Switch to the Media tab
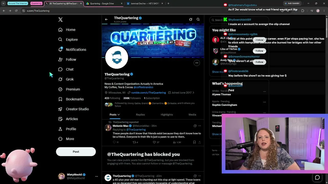The image size is (328, 184). coord(192,115)
